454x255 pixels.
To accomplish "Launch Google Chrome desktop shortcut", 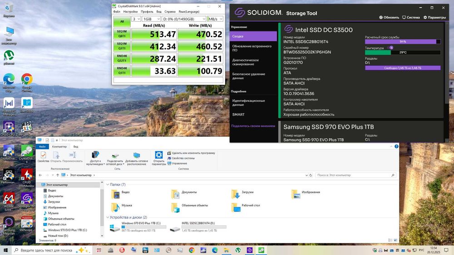I will click(x=27, y=81).
